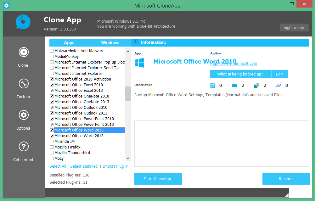This screenshot has width=315, height=201.
Task: Select Microsoft Office OneNote 2010 row
Action: 82,96
